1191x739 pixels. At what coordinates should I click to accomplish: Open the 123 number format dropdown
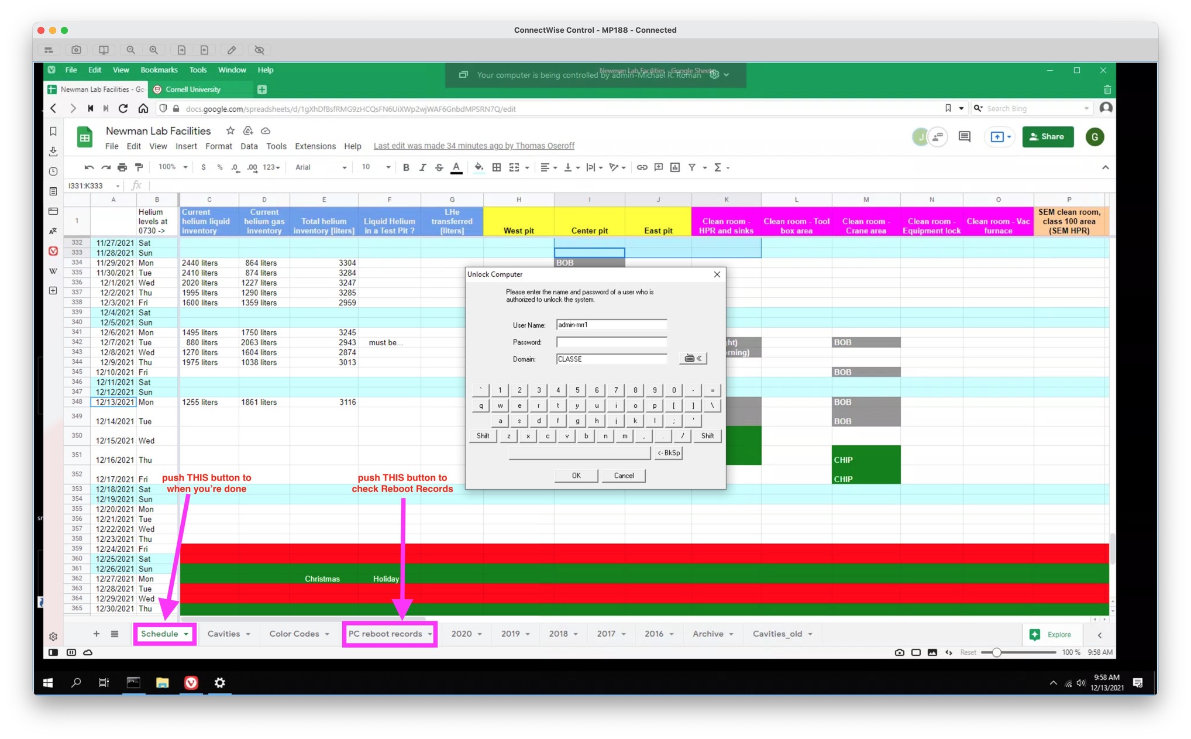(271, 167)
